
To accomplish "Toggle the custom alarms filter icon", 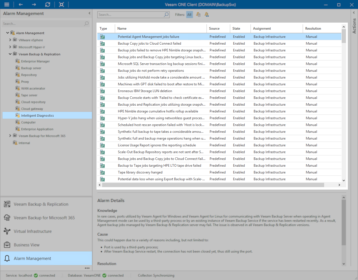I will pos(207,14).
